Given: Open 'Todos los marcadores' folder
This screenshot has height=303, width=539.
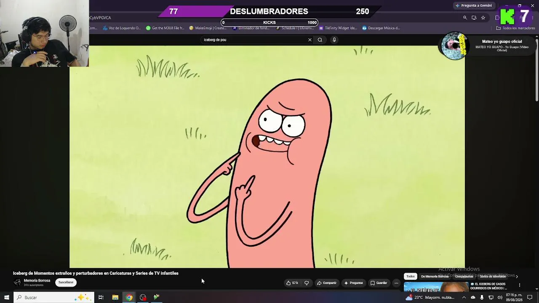Looking at the screenshot, I should (515, 28).
